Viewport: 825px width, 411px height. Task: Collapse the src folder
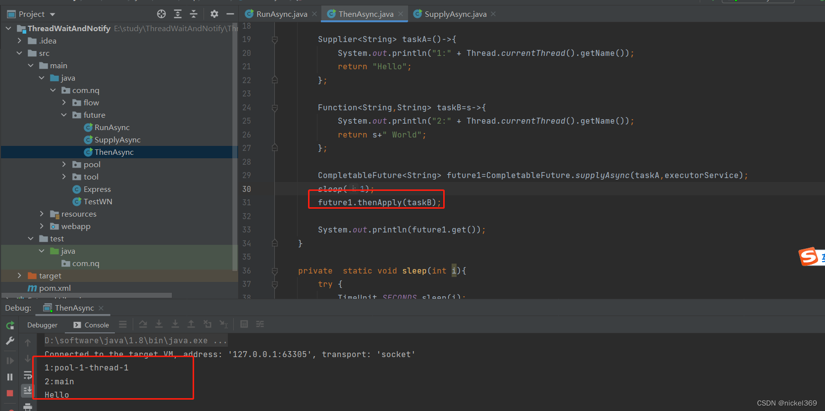[20, 53]
